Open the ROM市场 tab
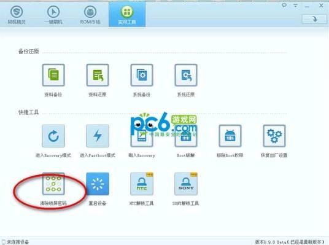 click(90, 15)
